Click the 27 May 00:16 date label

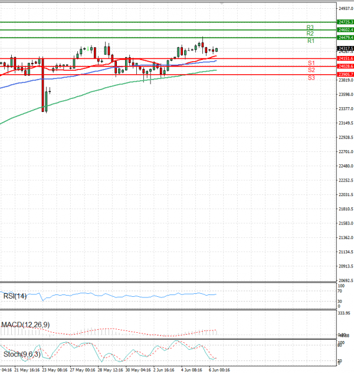pyautogui.click(x=83, y=370)
